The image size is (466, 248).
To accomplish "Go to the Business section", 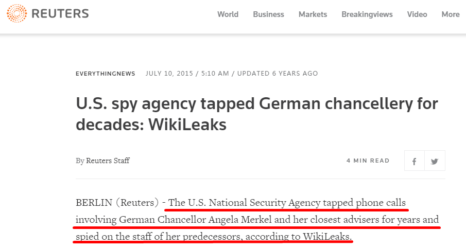I will click(x=268, y=14).
